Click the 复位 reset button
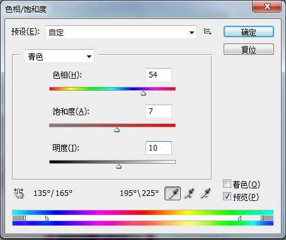This screenshot has height=240, width=286. (249, 49)
